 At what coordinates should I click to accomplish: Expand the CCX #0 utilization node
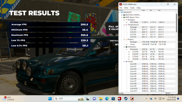point(129,52)
